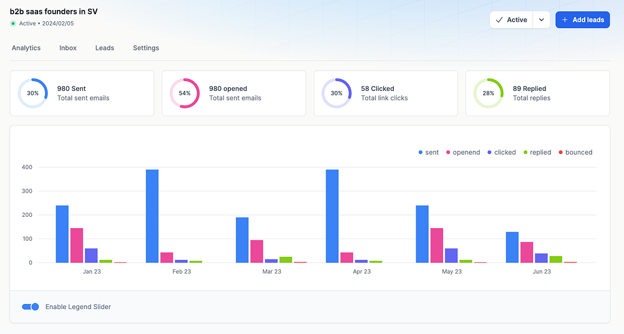This screenshot has height=334, width=624.
Task: Open the Settings tab
Action: point(146,48)
